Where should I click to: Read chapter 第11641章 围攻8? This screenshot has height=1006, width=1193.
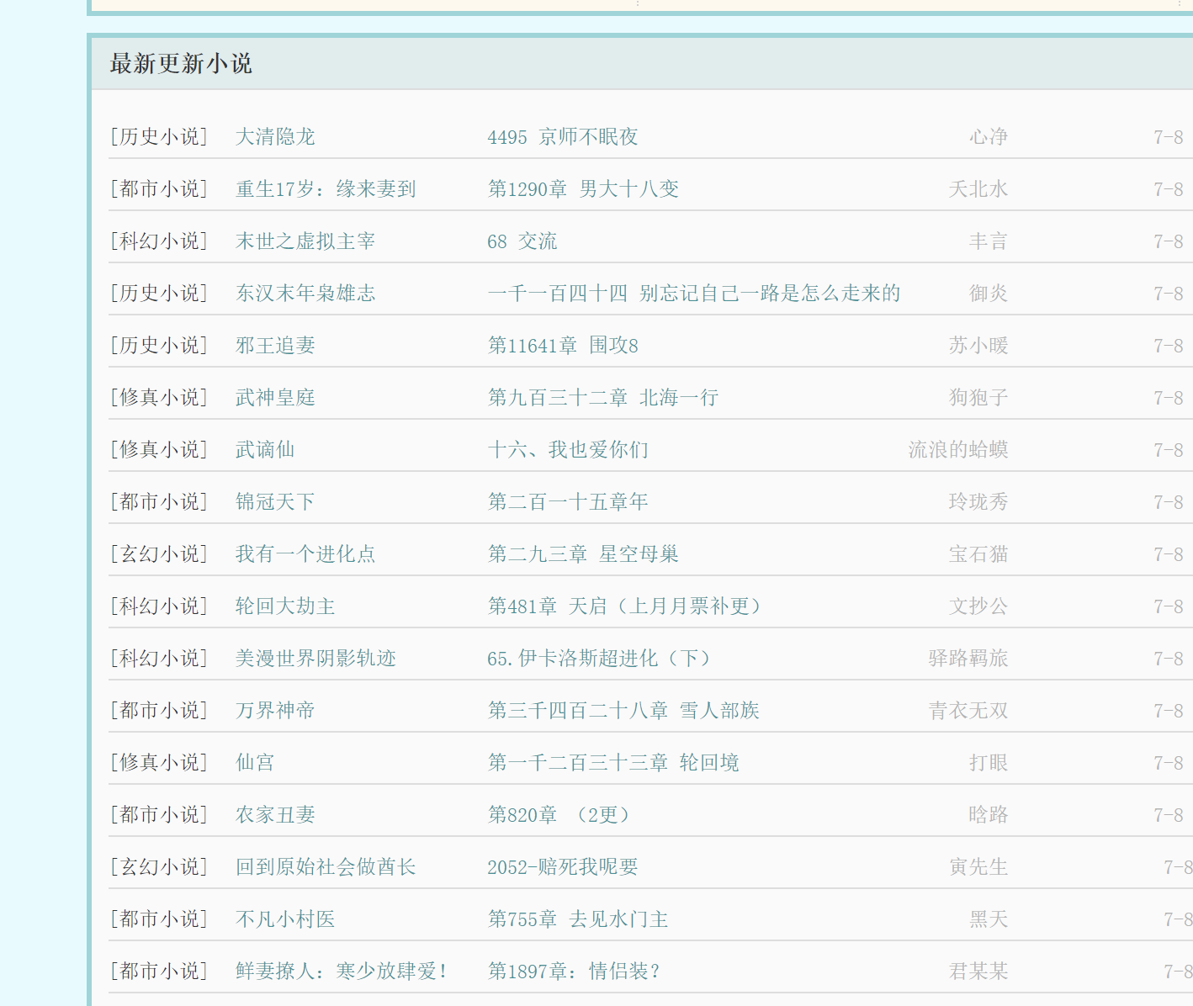coord(563,346)
